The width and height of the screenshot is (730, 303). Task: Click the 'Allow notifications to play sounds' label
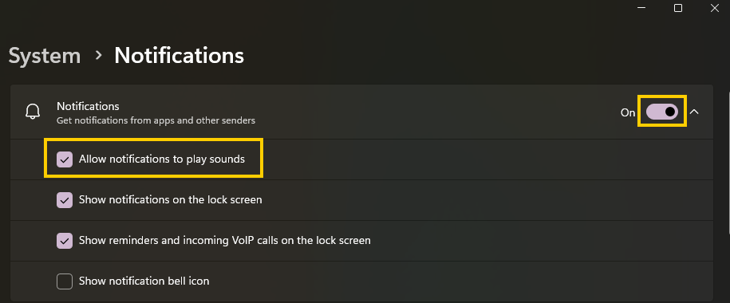[161, 159]
